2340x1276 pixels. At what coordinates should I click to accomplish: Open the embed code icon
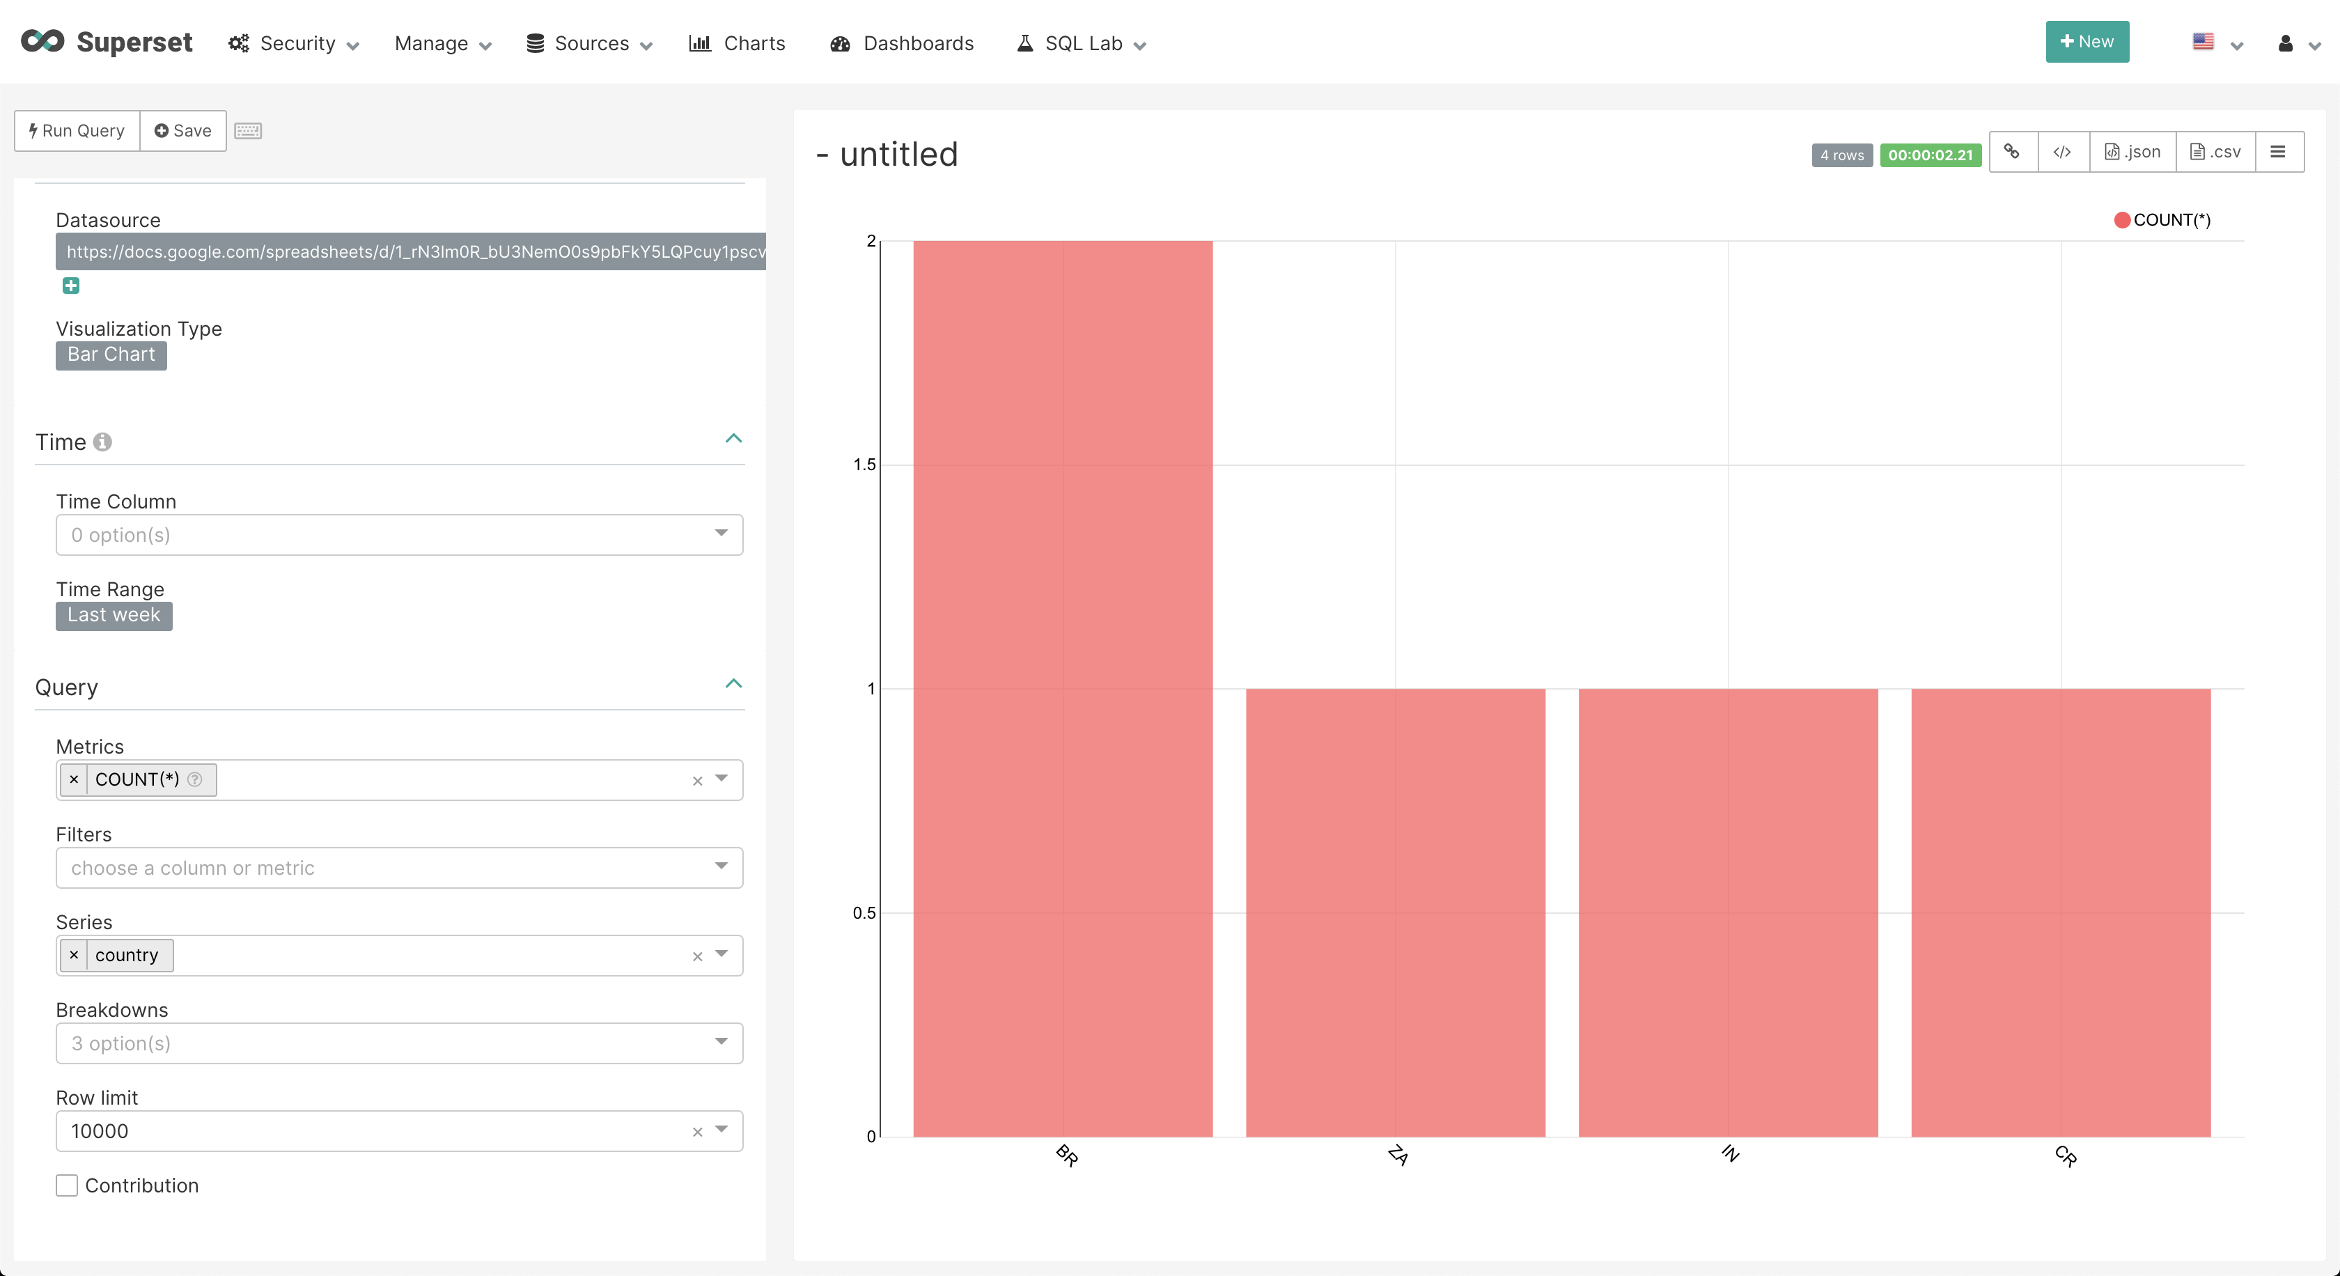2063,152
